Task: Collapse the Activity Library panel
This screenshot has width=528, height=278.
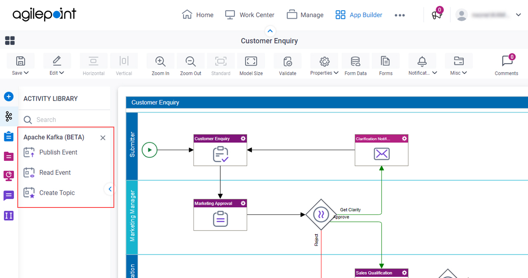Action: 110,189
